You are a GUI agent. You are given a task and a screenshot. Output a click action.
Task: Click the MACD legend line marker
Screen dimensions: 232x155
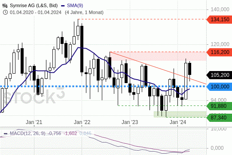tap(6, 133)
